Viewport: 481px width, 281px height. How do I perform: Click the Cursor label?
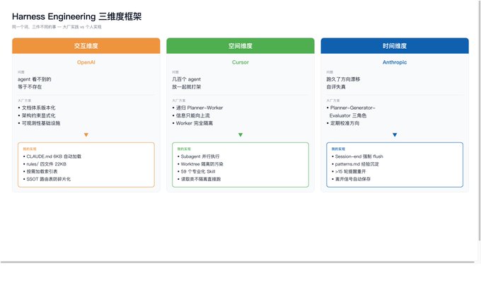point(240,62)
